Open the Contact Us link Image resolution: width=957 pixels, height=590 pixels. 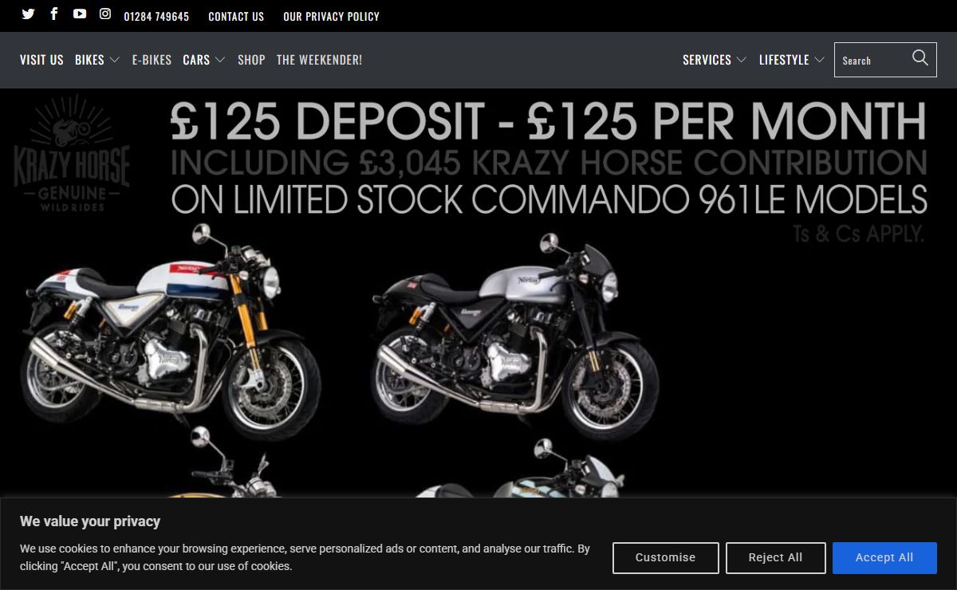click(x=236, y=16)
